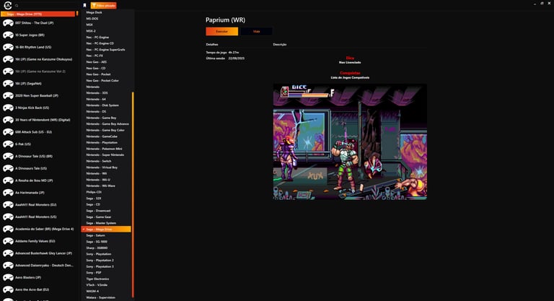Viewport: 554px width, 301px height.
Task: Click controller icon for A Ressha de Ikou MD
Action: (8, 180)
